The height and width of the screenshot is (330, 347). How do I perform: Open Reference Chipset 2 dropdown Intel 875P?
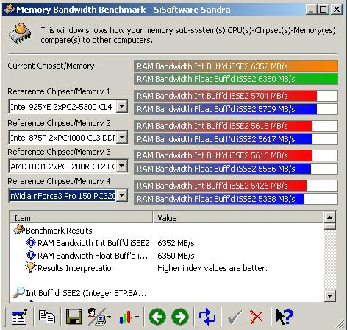122,137
